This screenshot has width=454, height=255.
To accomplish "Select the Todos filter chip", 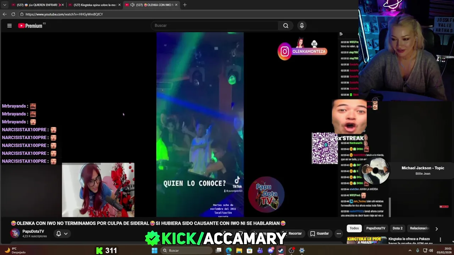I will (354, 228).
